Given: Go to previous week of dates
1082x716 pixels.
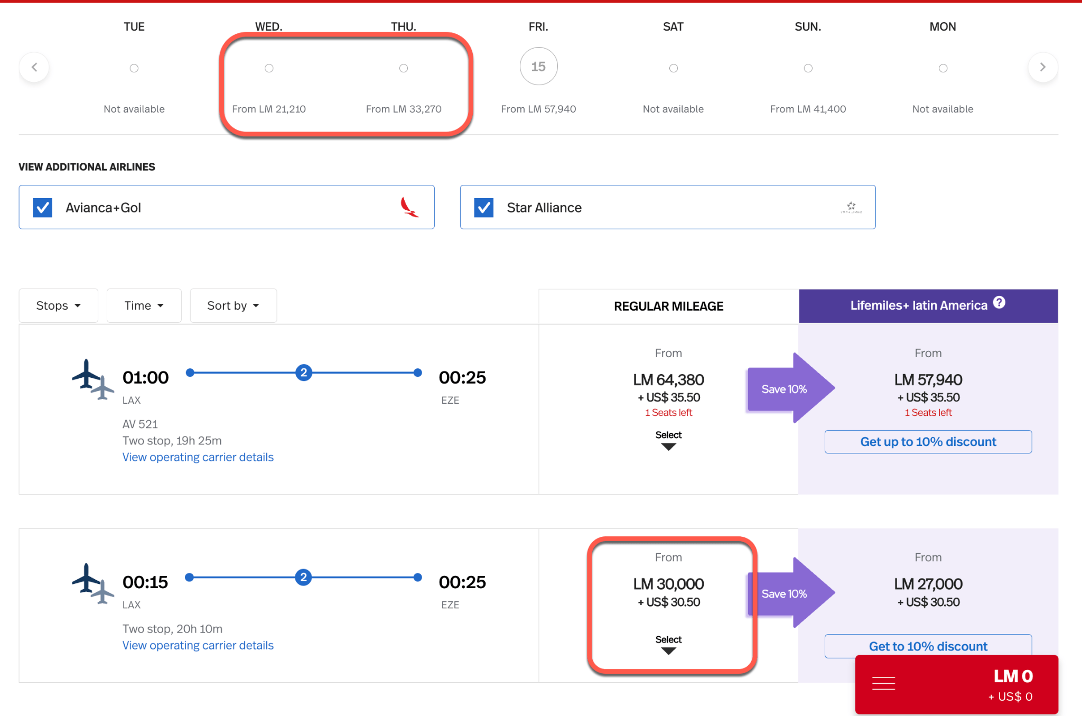Looking at the screenshot, I should [x=34, y=67].
